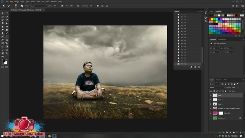245x138 pixels.
Task: Create new fill or adjustment layer
Action: click(x=230, y=133)
